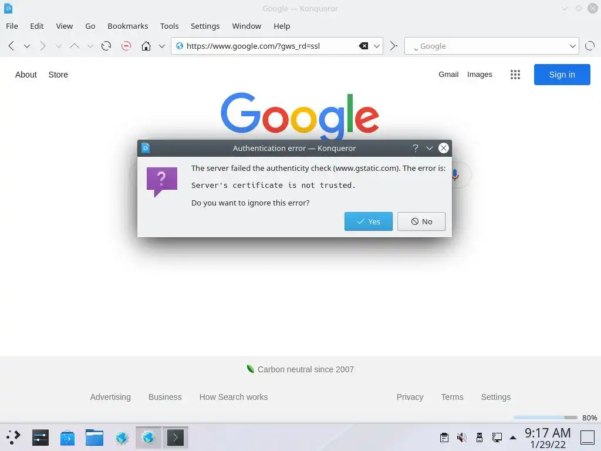Open the Store link
Screen dimensions: 601x451
tap(58, 75)
